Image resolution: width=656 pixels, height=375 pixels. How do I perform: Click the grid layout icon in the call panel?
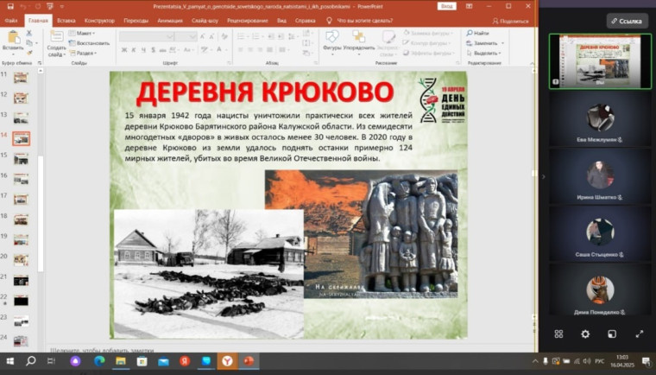558,334
